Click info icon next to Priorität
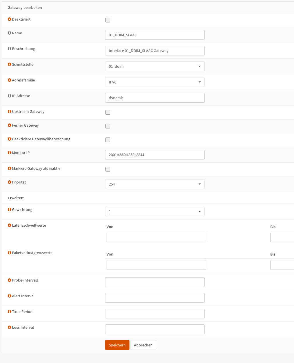Screen dimensions: 294x363 click(x=9, y=182)
